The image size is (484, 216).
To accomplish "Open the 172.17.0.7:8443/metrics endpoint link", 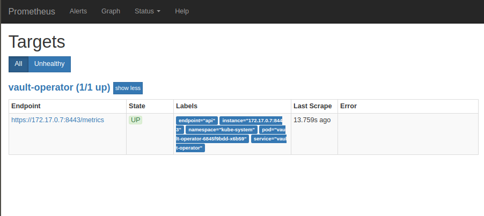I will 57,120.
